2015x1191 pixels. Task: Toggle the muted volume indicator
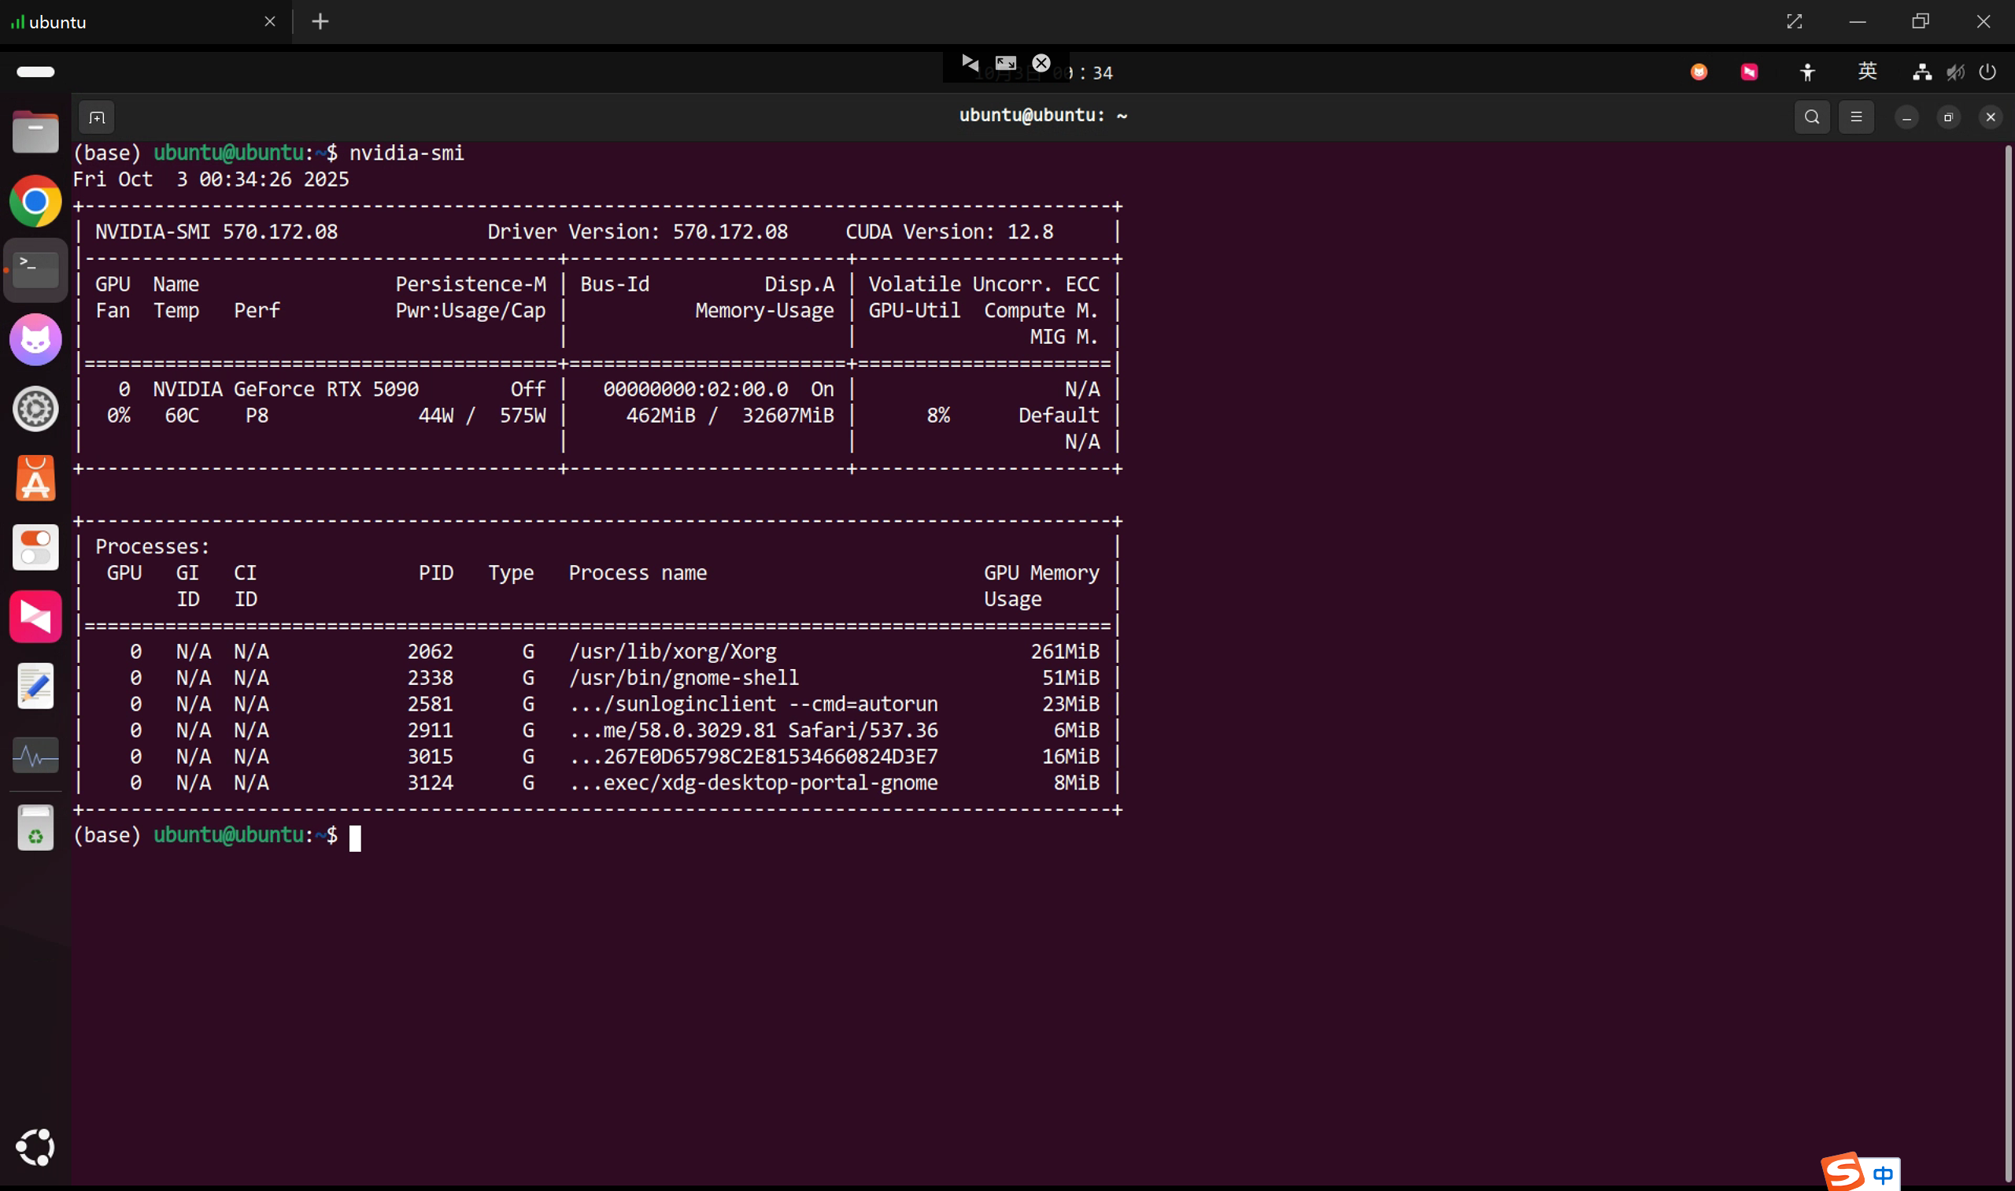[1955, 72]
